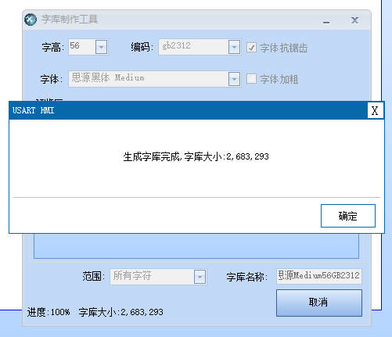Enable the 字体加粗 bold checkbox

251,79
